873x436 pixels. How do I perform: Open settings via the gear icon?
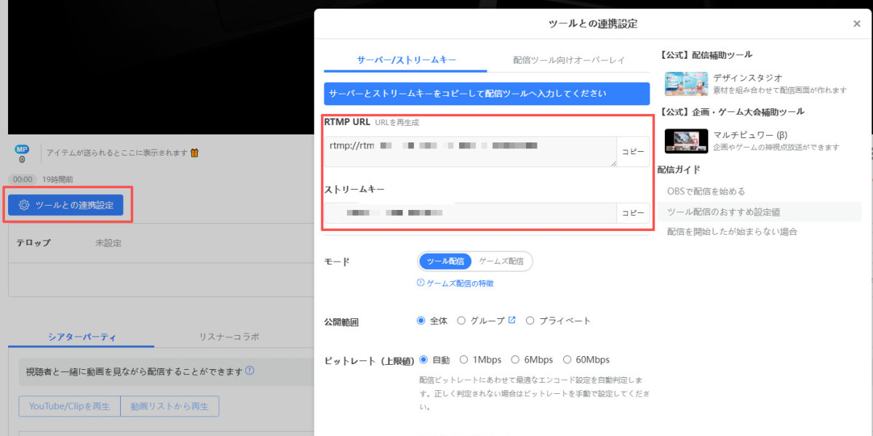[24, 205]
